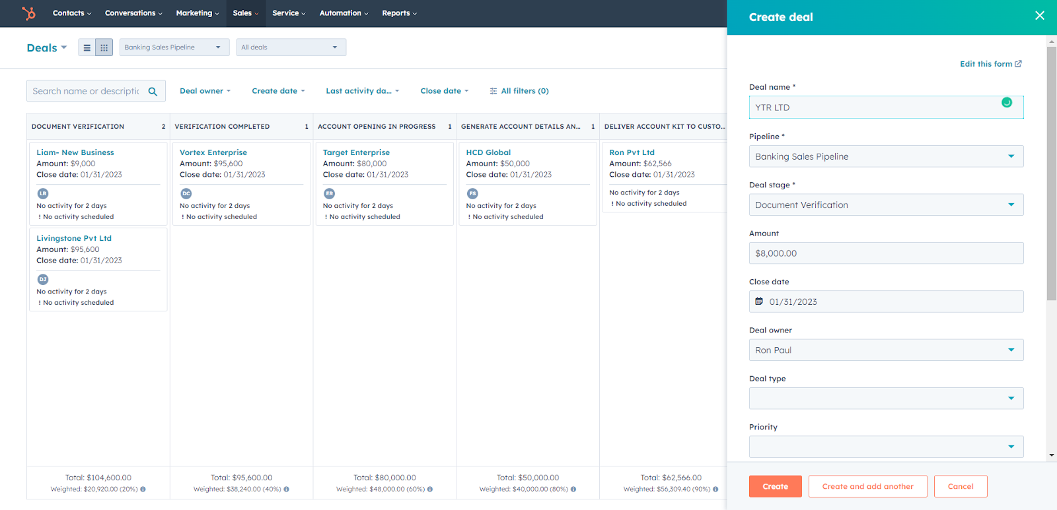Open the Sales menu
This screenshot has height=510, width=1057.
(246, 13)
